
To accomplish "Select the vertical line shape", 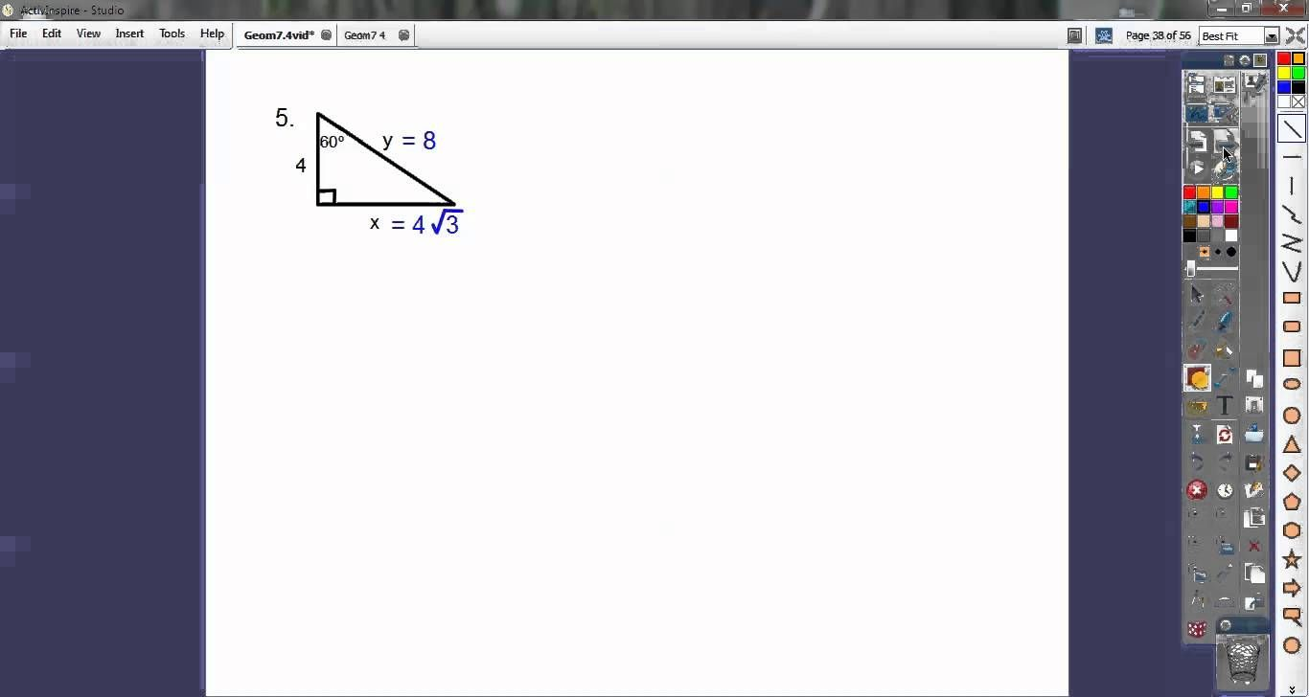I will (x=1292, y=186).
